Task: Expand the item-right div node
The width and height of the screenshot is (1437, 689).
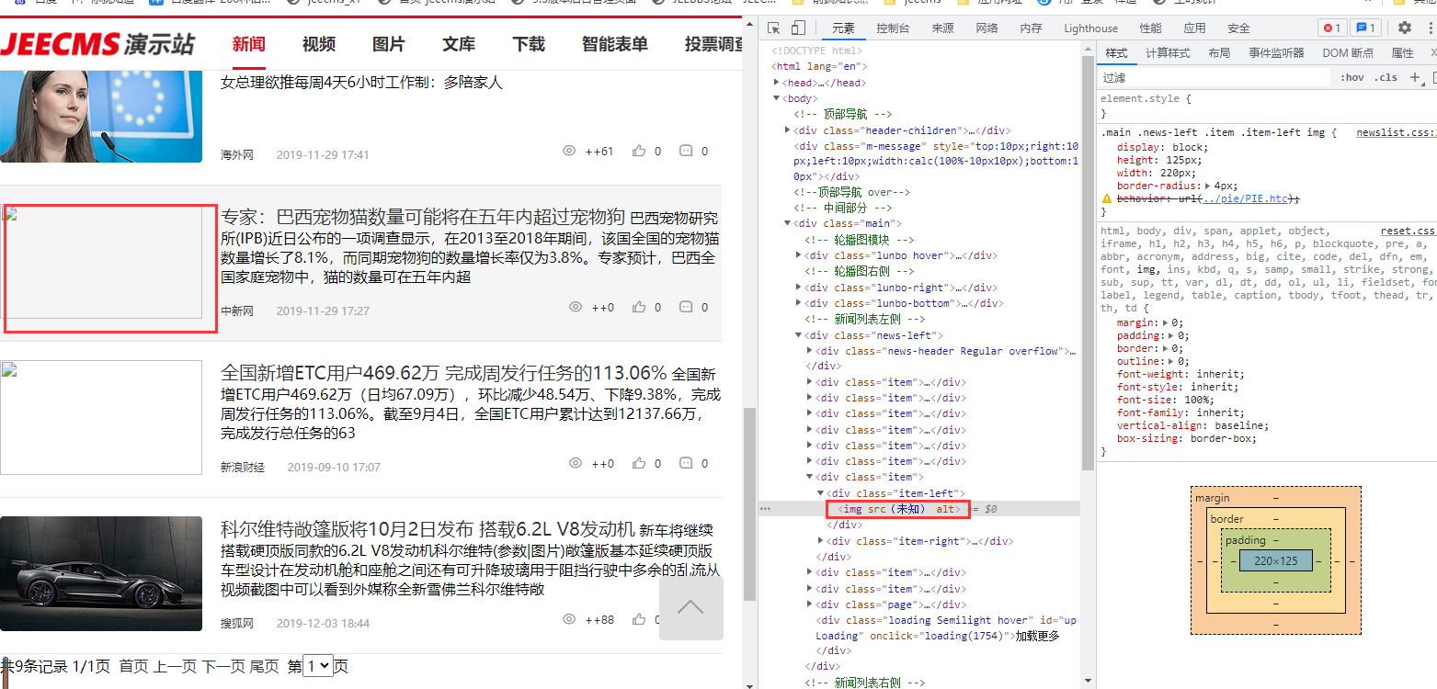Action: tap(821, 541)
